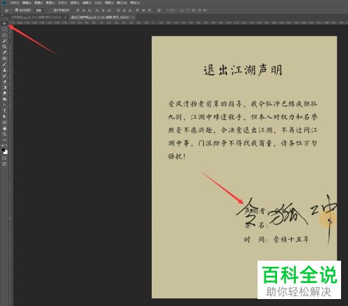
Task: Select the Eyedropper tool
Action: coord(4,52)
